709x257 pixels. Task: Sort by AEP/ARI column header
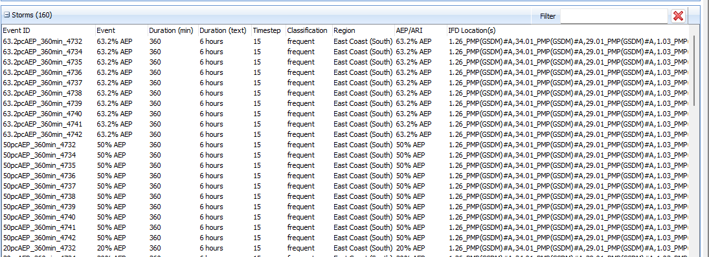(420, 30)
